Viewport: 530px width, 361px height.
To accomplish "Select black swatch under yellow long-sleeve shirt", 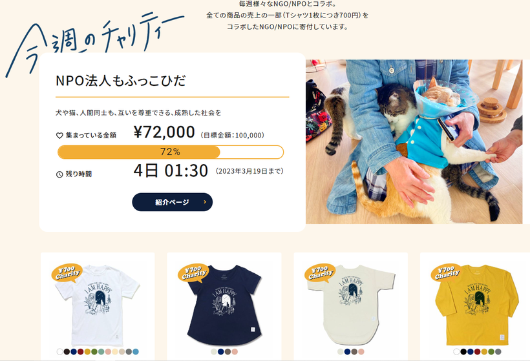I will point(463,351).
